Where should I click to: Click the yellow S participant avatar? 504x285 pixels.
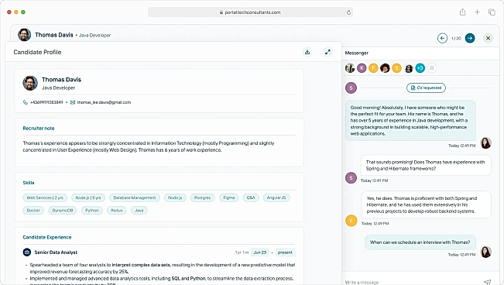pyautogui.click(x=396, y=68)
